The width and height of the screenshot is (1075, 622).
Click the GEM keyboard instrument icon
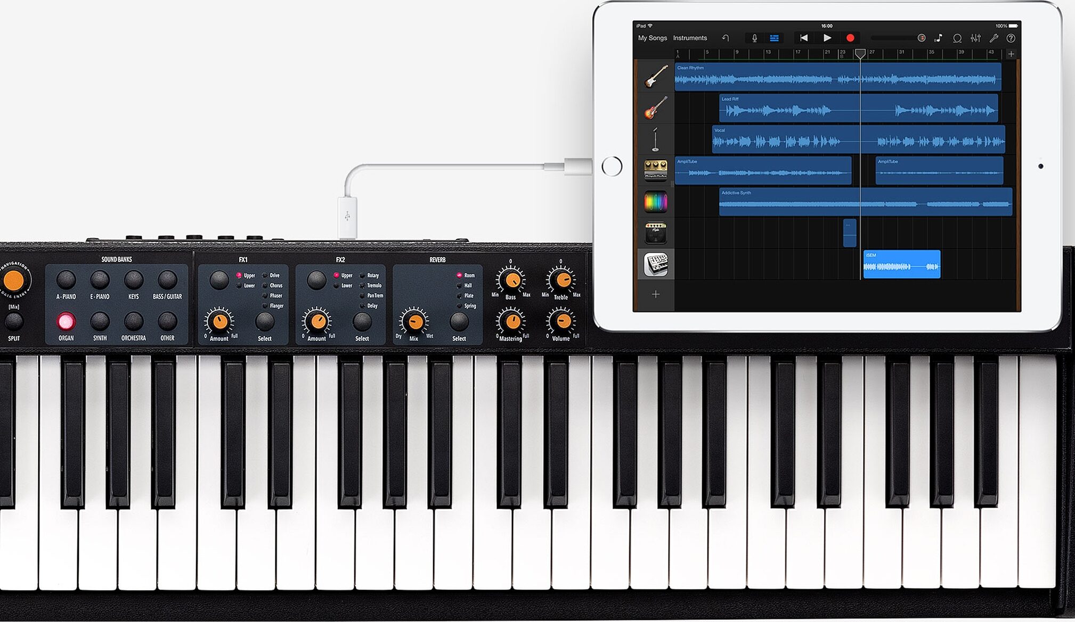click(x=656, y=263)
